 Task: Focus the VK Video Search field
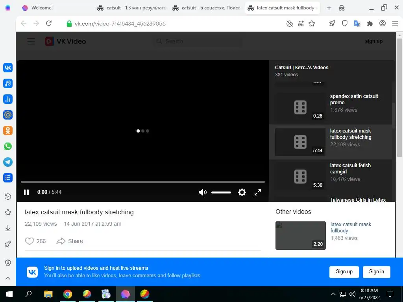click(198, 41)
